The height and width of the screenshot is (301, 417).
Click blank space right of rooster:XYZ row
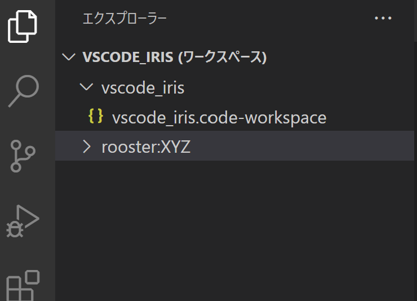304,147
